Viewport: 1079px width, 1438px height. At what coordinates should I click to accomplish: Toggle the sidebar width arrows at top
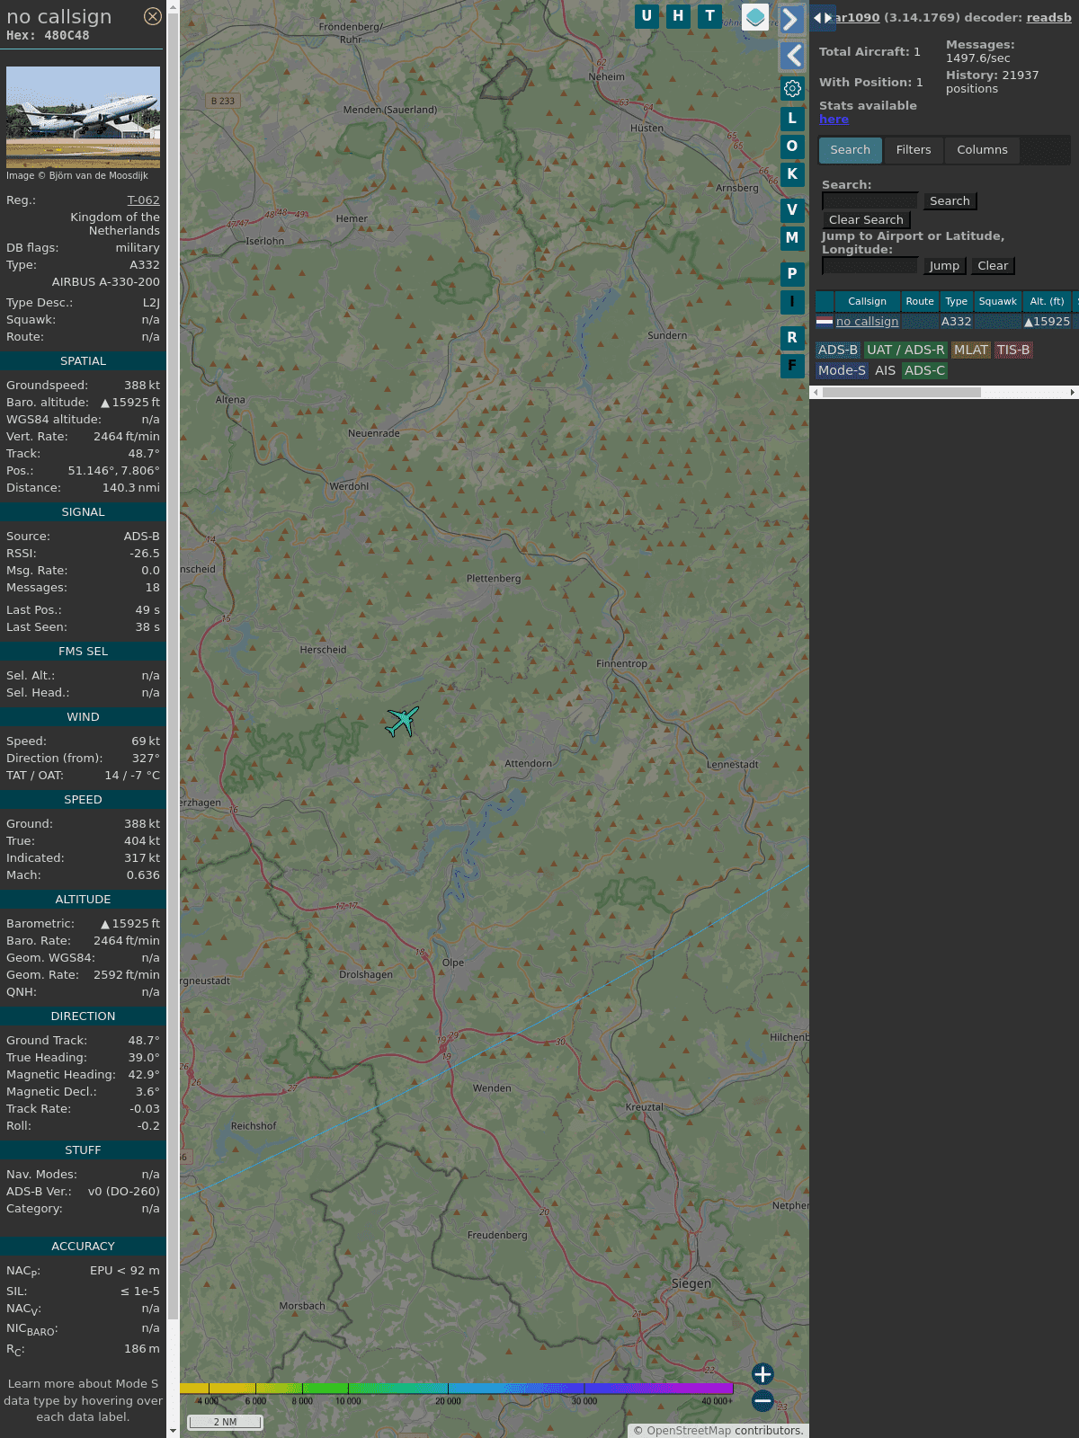[x=822, y=18]
